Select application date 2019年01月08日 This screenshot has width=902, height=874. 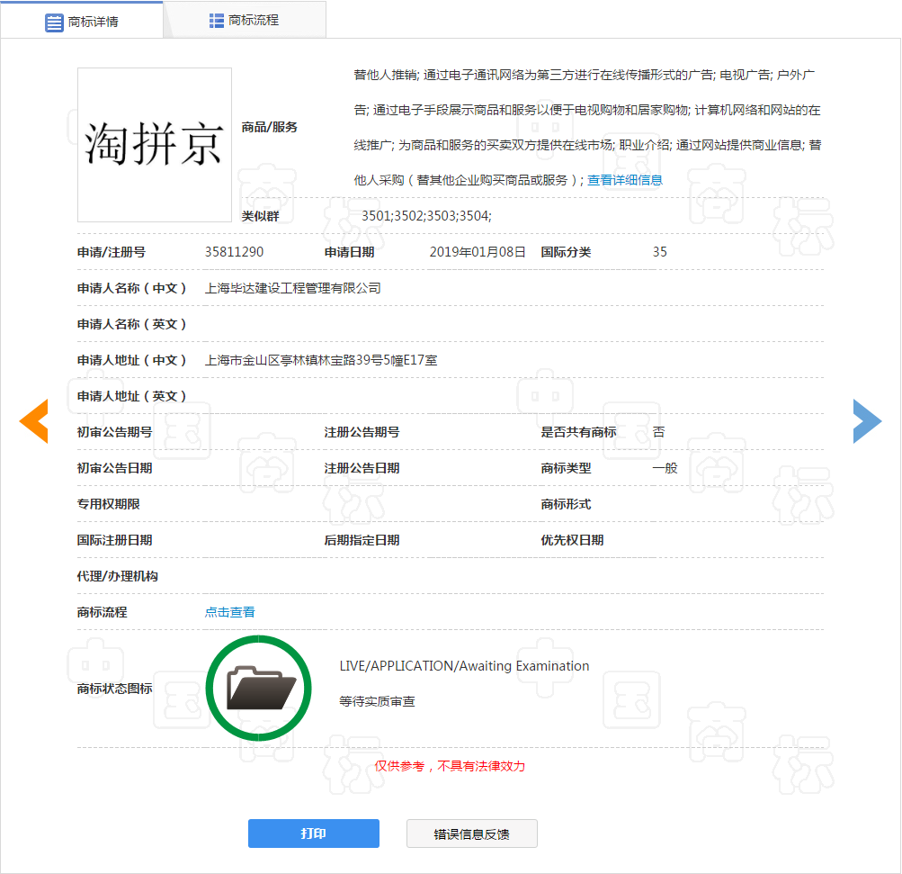pos(478,252)
